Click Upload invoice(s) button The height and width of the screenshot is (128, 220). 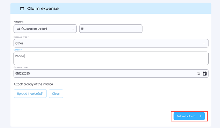(30, 93)
